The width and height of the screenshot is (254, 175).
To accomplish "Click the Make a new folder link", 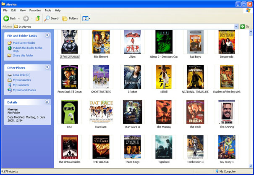I will coord(24,43).
